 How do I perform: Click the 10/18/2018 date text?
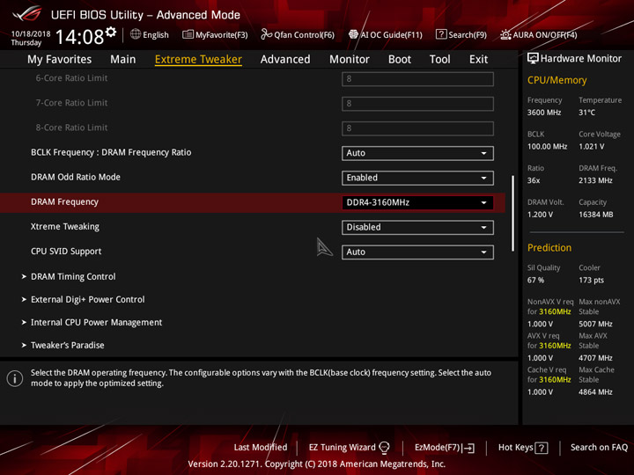(x=31, y=34)
